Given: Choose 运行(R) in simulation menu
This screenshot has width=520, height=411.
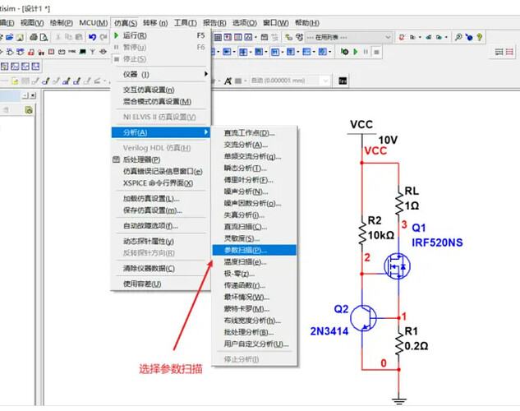Looking at the screenshot, I should 160,35.
